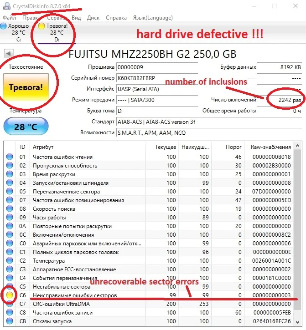
Task: Click the status icon for attribute 0A
Action: (x=10, y=226)
